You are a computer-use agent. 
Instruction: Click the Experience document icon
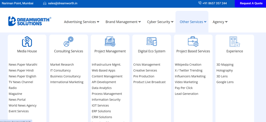(235, 42)
